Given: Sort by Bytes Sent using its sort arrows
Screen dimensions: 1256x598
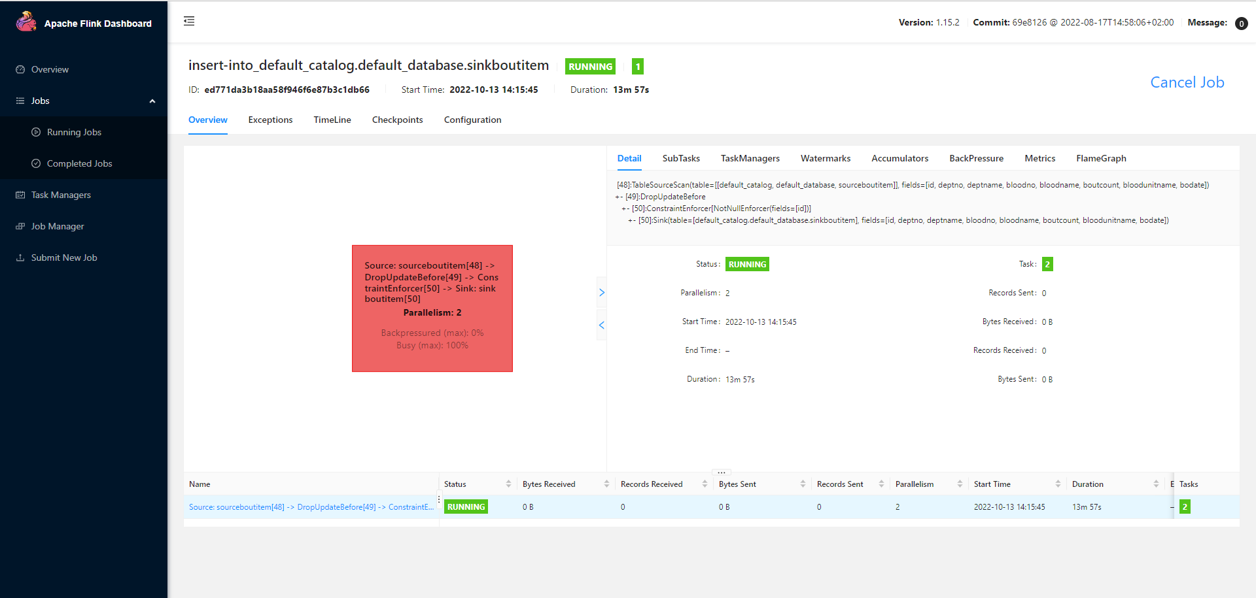Looking at the screenshot, I should click(x=803, y=484).
